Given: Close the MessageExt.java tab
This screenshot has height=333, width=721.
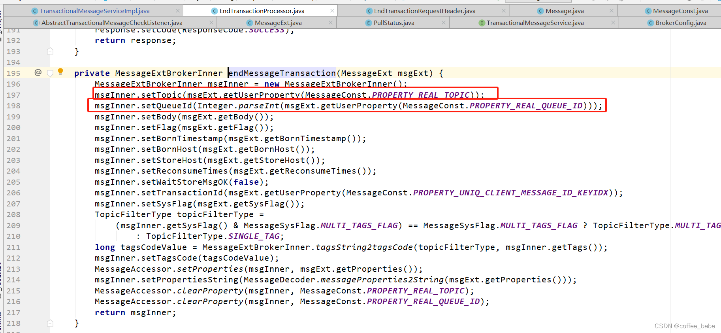Looking at the screenshot, I should 331,23.
